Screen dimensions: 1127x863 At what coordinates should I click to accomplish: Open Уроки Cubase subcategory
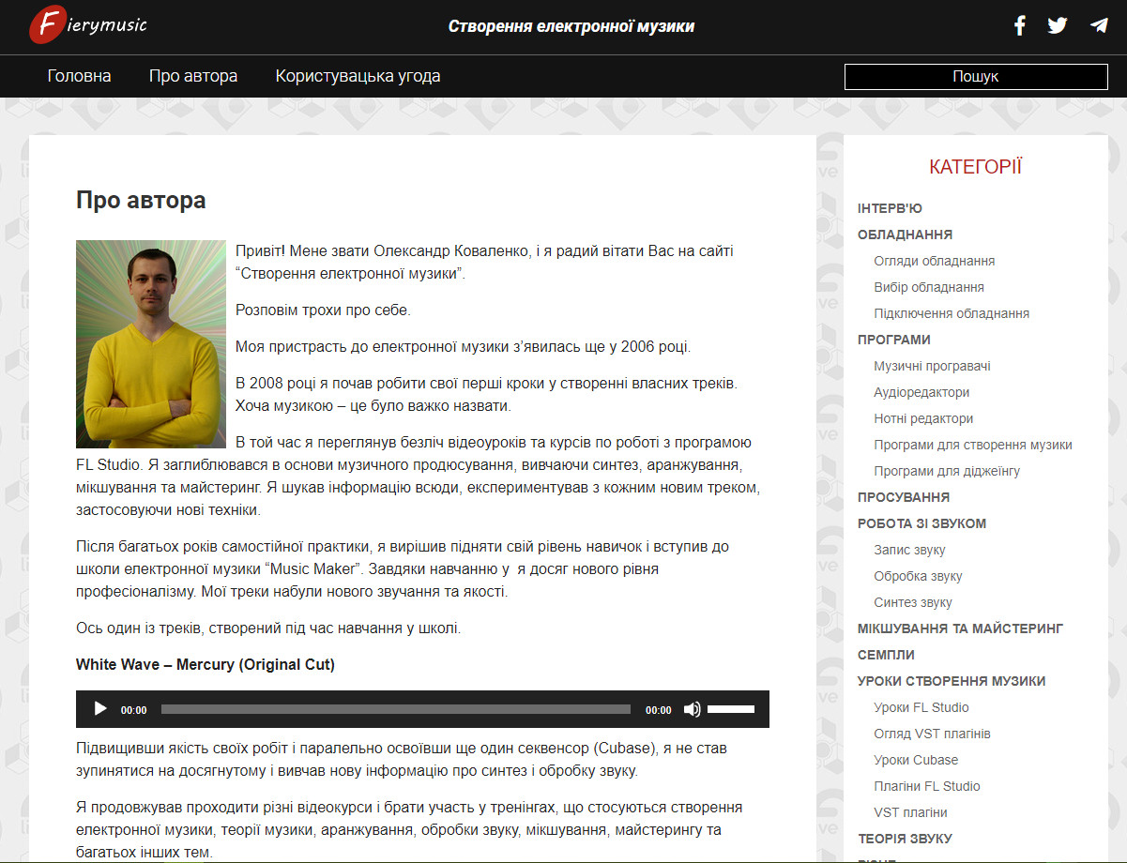(x=916, y=760)
